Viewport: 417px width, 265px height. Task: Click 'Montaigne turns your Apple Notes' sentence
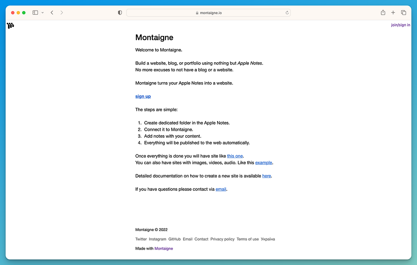pyautogui.click(x=184, y=83)
